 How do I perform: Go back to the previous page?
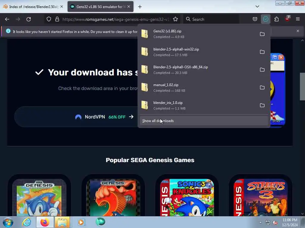pyautogui.click(x=7, y=19)
